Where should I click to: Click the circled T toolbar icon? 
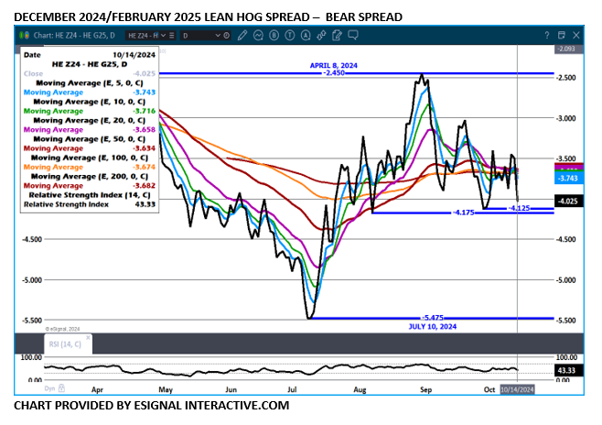(292, 35)
